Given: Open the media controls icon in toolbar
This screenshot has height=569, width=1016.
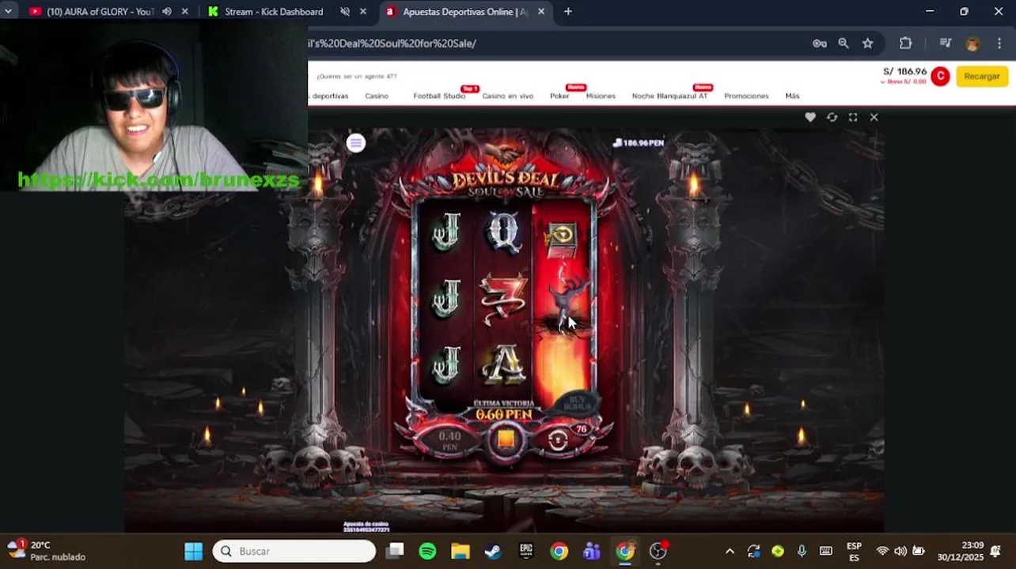Looking at the screenshot, I should [x=945, y=43].
